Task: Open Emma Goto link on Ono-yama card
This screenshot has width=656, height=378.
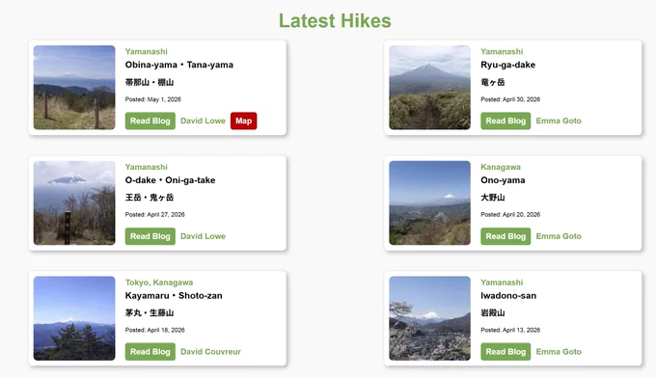Action: [559, 236]
